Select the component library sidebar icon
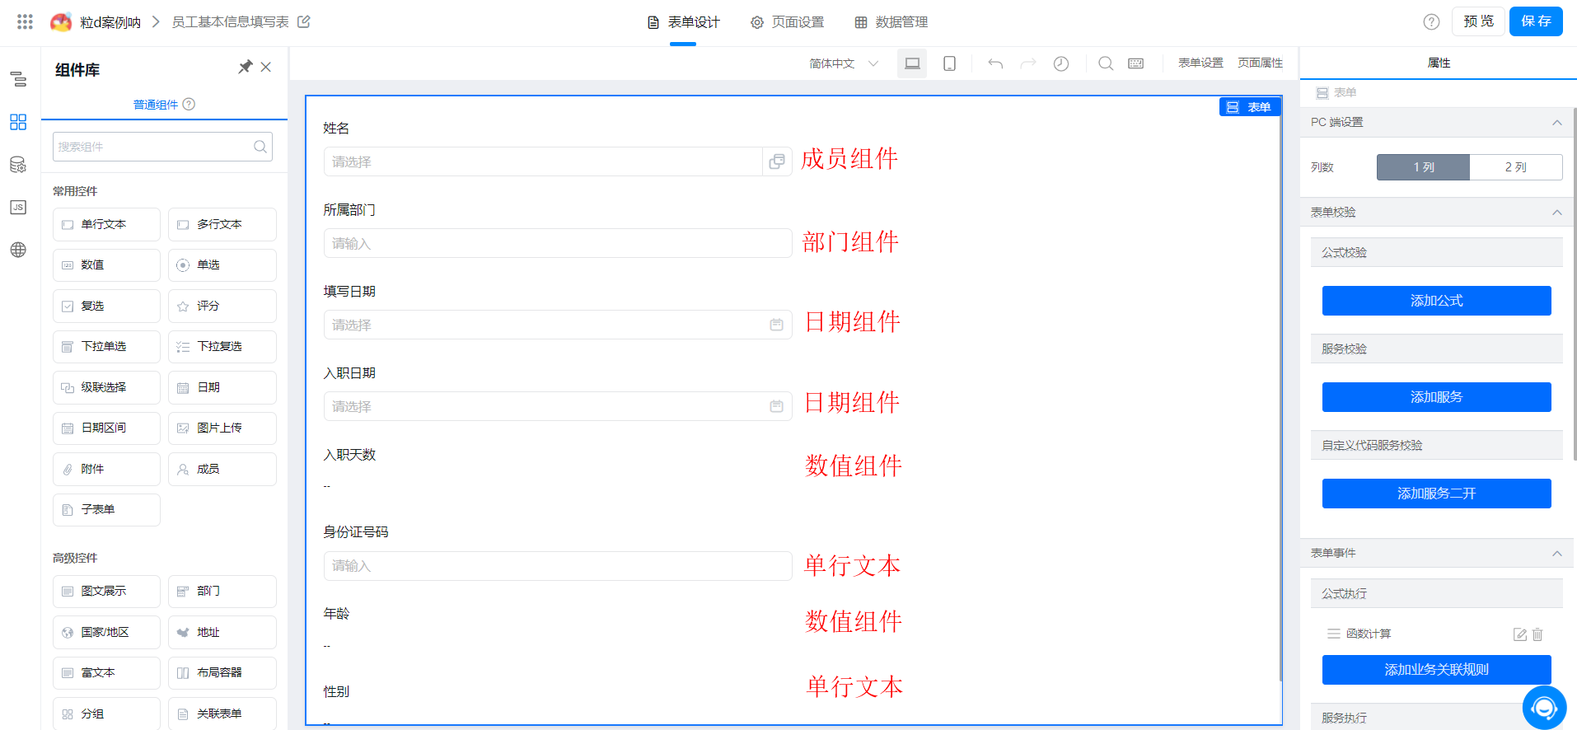Screen dimensions: 1577x730 point(18,122)
